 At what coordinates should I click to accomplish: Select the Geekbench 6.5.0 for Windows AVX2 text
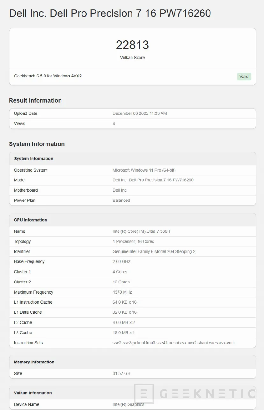[48, 76]
